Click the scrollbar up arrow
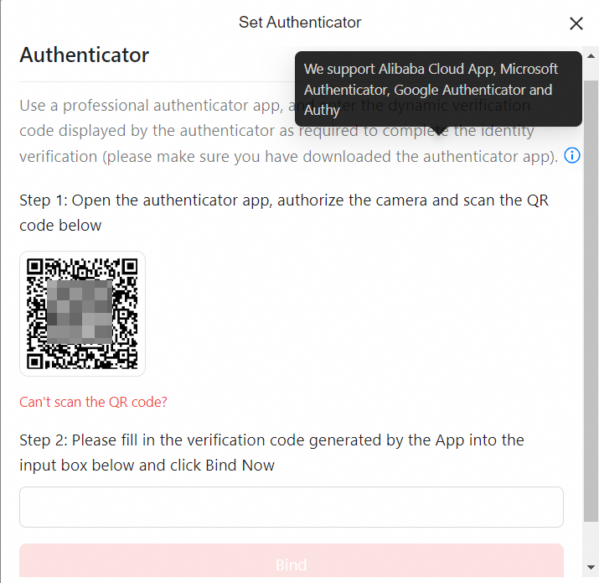This screenshot has height=583, width=599. tap(591, 56)
